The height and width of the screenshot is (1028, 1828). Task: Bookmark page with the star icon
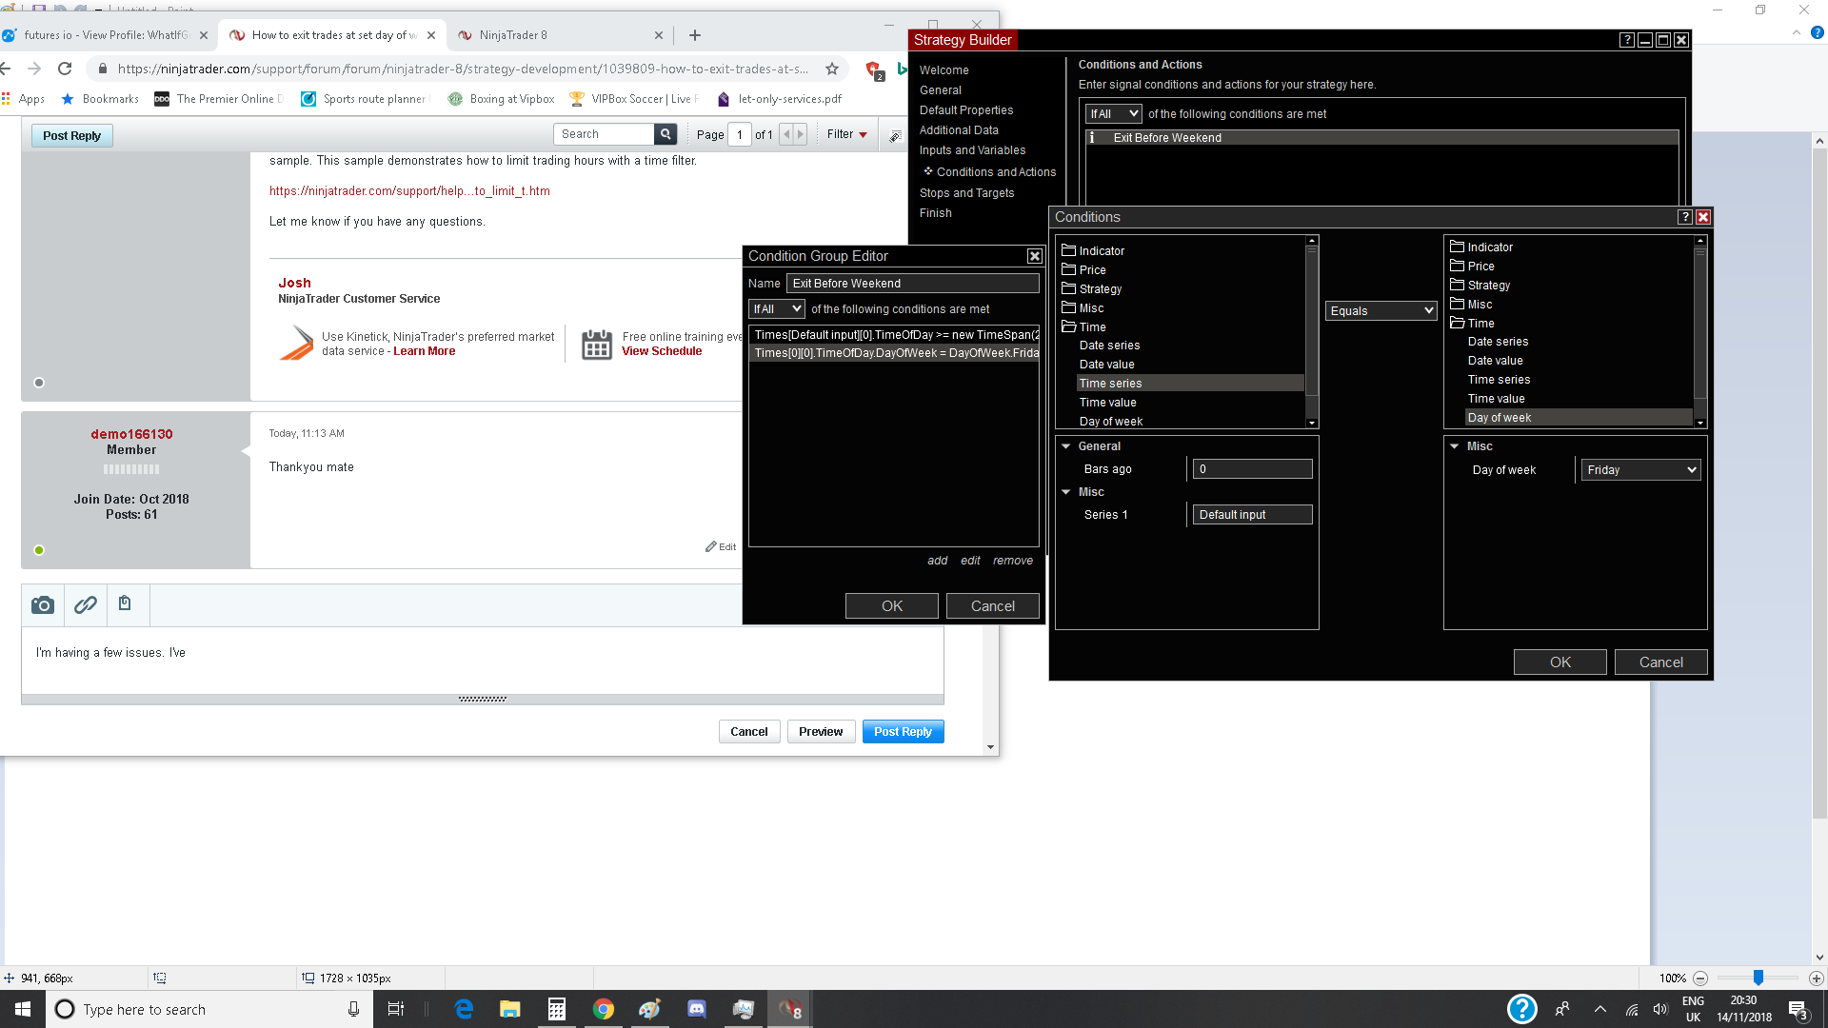point(832,69)
